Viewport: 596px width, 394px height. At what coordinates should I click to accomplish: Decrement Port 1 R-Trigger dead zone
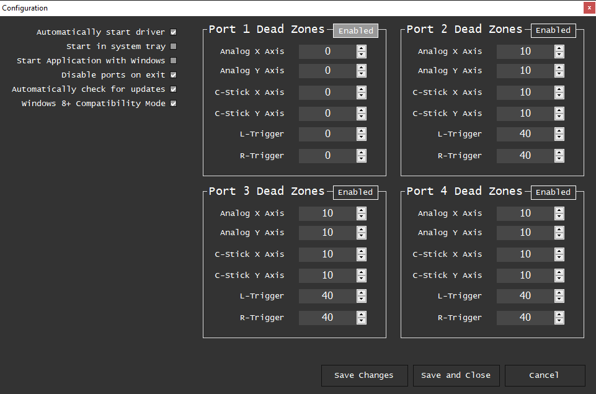[x=361, y=158]
